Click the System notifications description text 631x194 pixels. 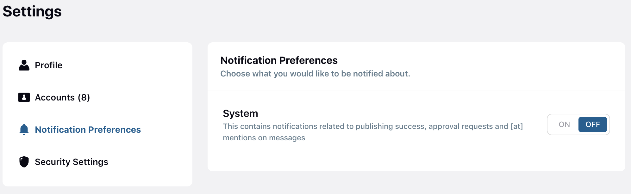click(373, 132)
